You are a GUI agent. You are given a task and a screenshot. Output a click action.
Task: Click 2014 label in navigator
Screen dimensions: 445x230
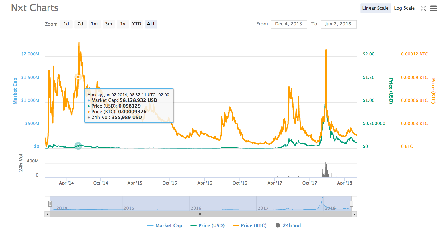(62, 208)
